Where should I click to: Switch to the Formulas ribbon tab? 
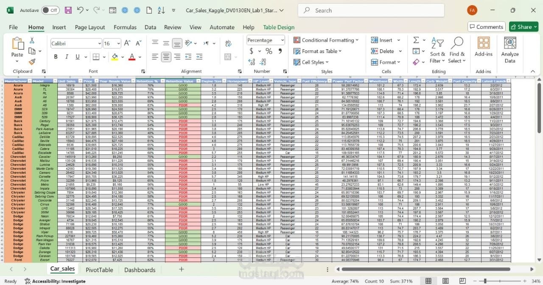(125, 27)
